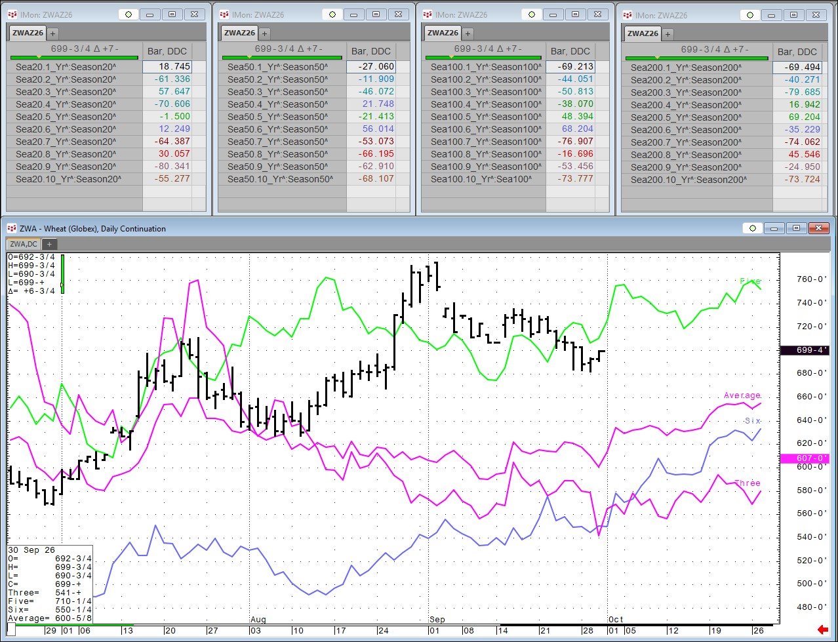
Task: Select the Sea20.4_Yr^:Season20^ row
Action: point(75,104)
